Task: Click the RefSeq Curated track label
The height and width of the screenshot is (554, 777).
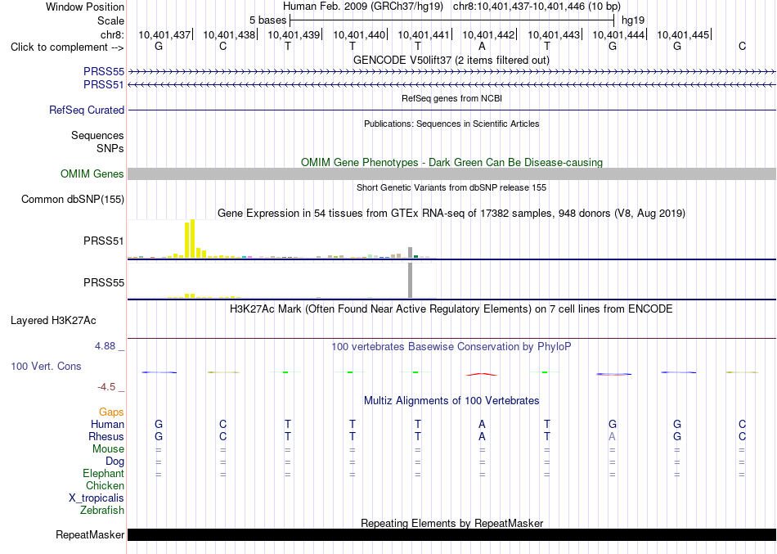Action: point(86,110)
